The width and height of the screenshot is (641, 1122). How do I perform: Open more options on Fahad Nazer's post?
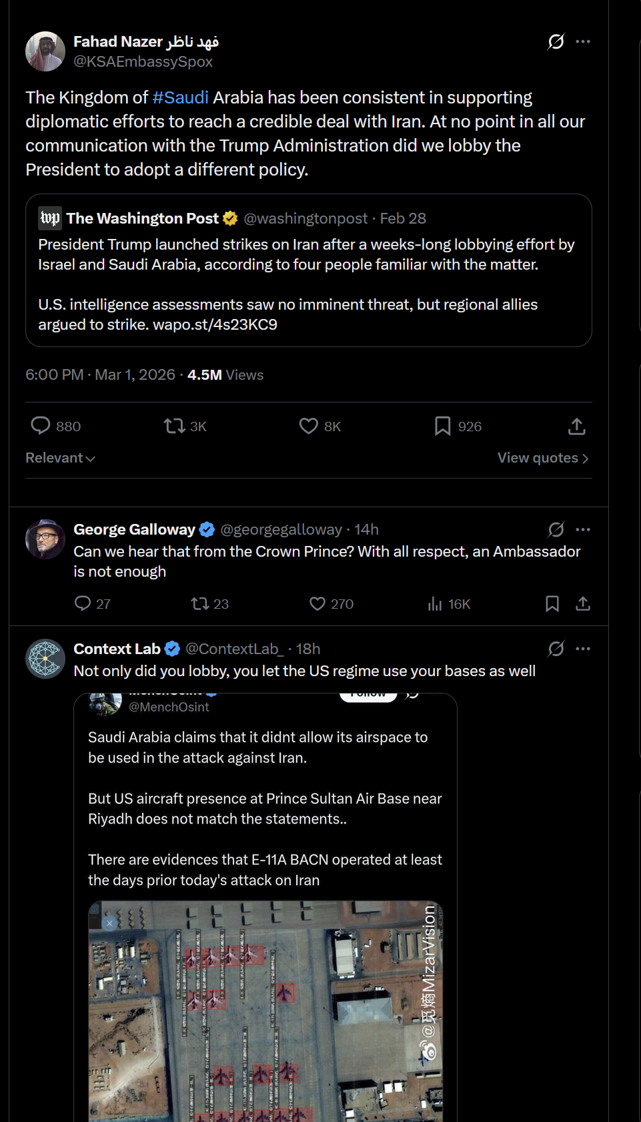[x=583, y=41]
